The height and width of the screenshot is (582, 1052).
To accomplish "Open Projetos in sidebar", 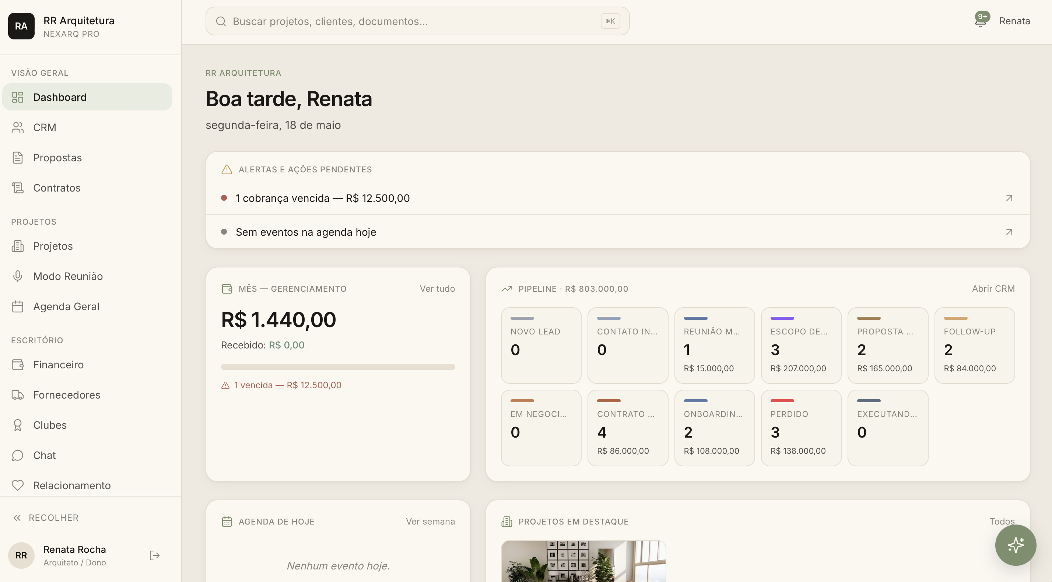I will pyautogui.click(x=87, y=246).
